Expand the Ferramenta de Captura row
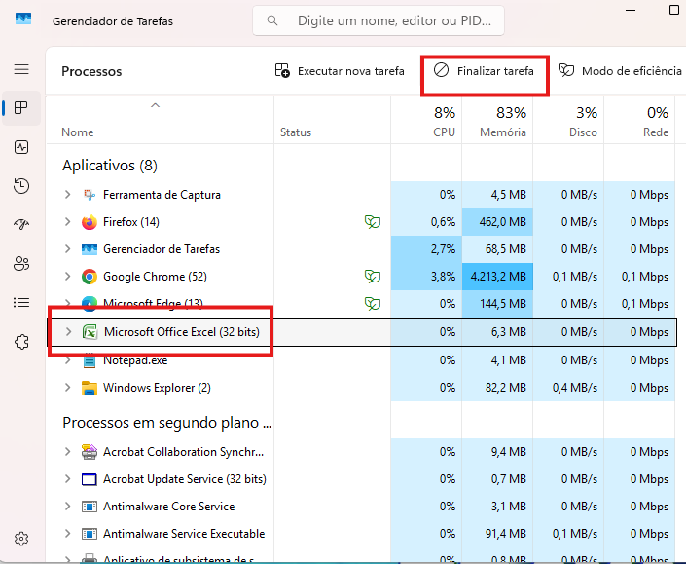 [x=68, y=195]
